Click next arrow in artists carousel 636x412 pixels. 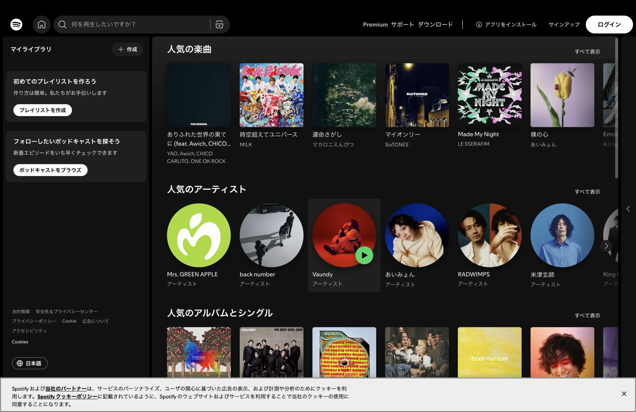click(606, 246)
